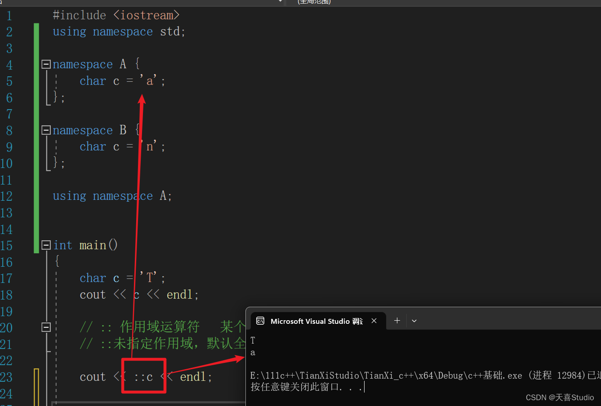This screenshot has height=406, width=601.
Task: Click line number 17 in gutter
Action: [6, 278]
